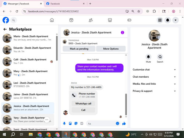Open the Gaming icon
This screenshot has height=138, width=184.
[x=129, y=20]
